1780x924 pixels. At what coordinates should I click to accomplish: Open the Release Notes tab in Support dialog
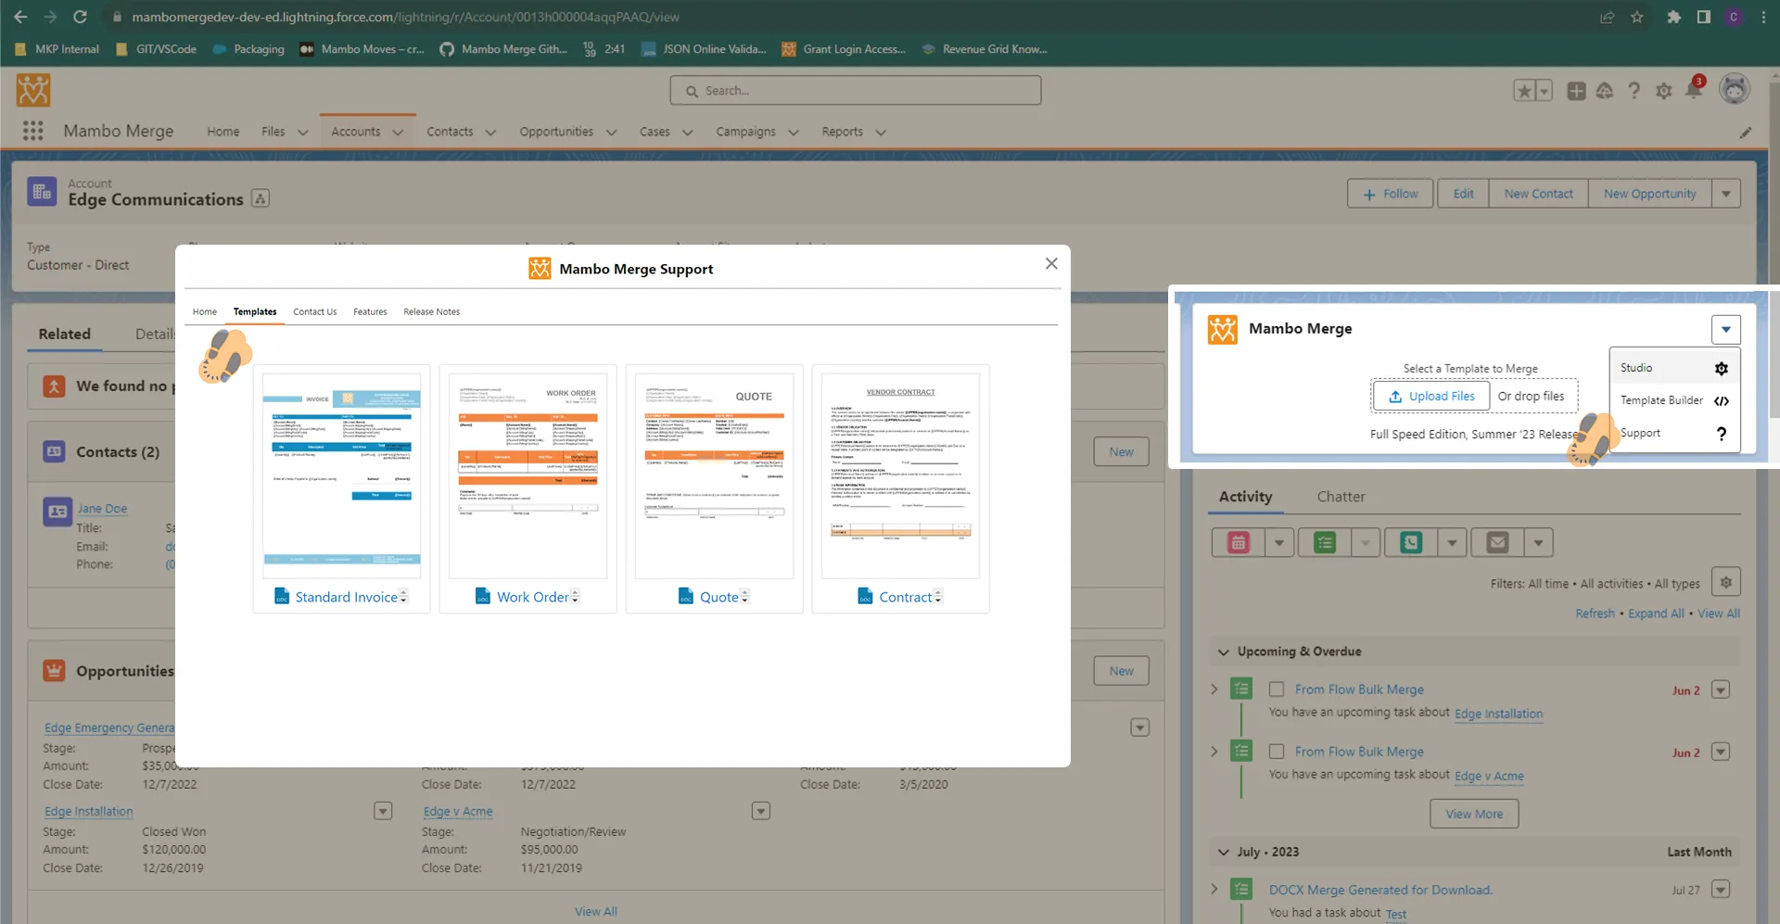(x=431, y=312)
